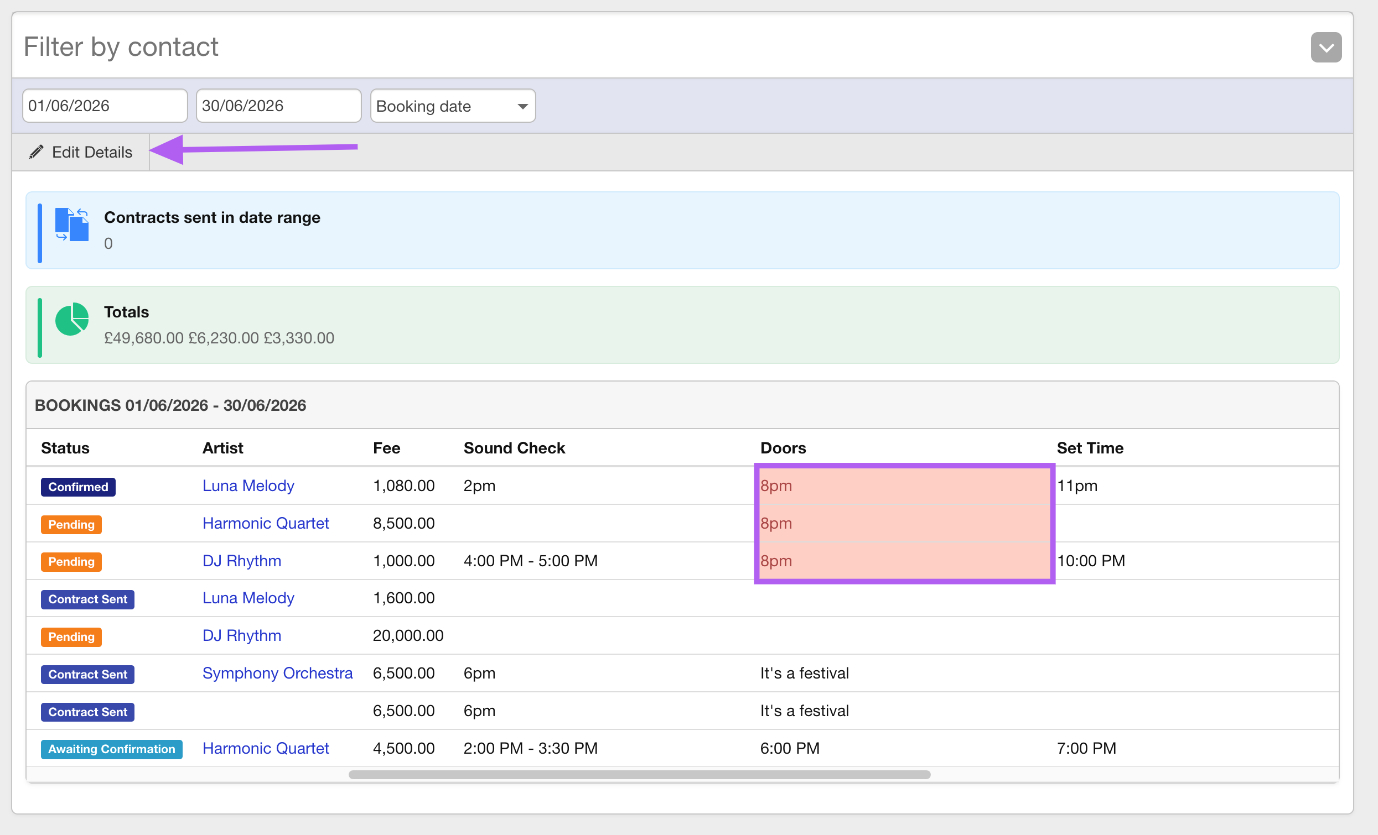Click the 6:00 PM doors cell
The image size is (1378, 835).
click(790, 748)
